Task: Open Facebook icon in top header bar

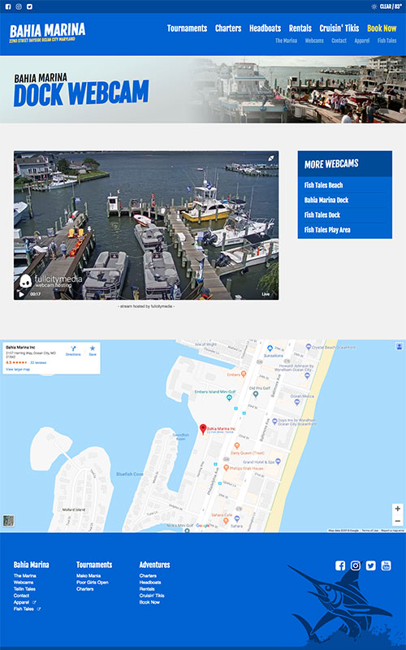Action: point(8,6)
